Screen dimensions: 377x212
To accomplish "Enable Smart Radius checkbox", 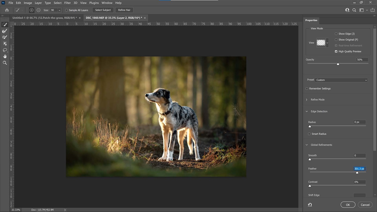I will coord(309,134).
